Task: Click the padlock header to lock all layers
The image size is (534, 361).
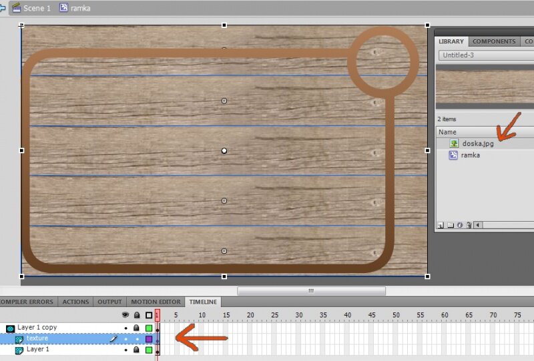Action: 136,315
